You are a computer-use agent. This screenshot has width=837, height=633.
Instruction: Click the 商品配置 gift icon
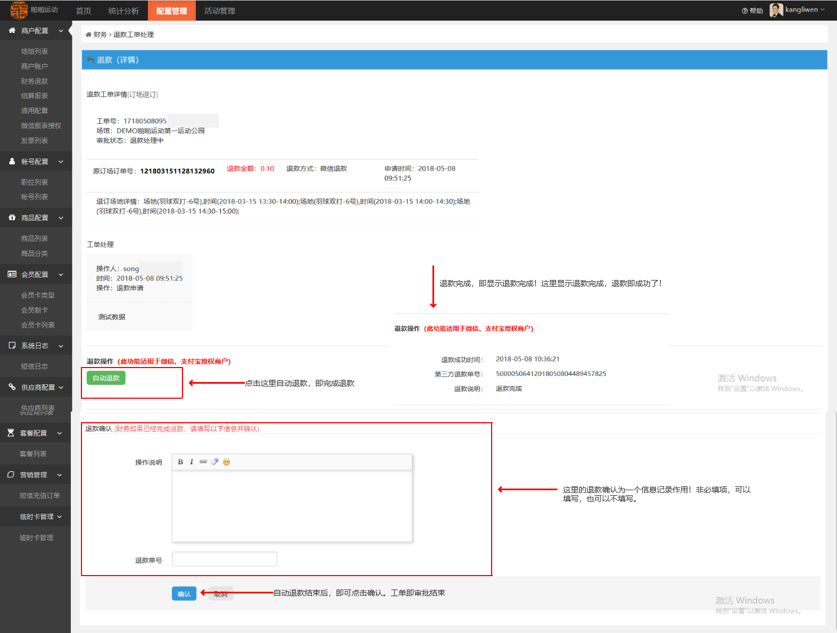(x=12, y=218)
